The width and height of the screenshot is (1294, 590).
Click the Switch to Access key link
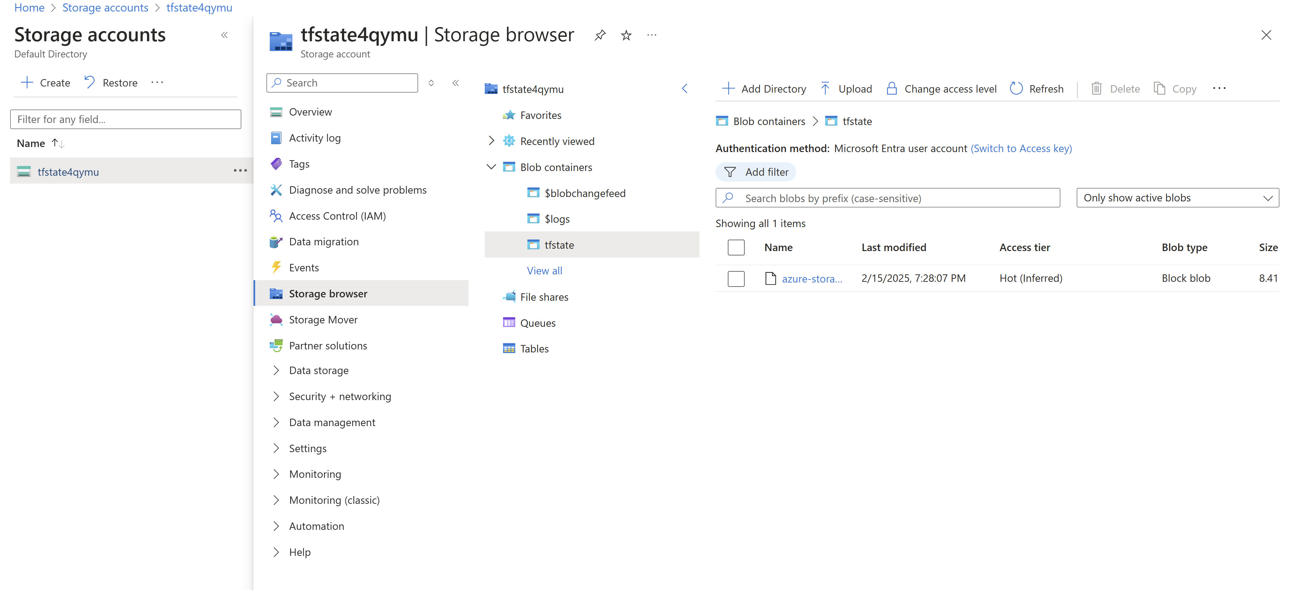[1021, 149]
